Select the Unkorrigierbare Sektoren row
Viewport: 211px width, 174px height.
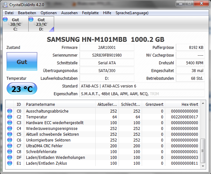point(103,140)
